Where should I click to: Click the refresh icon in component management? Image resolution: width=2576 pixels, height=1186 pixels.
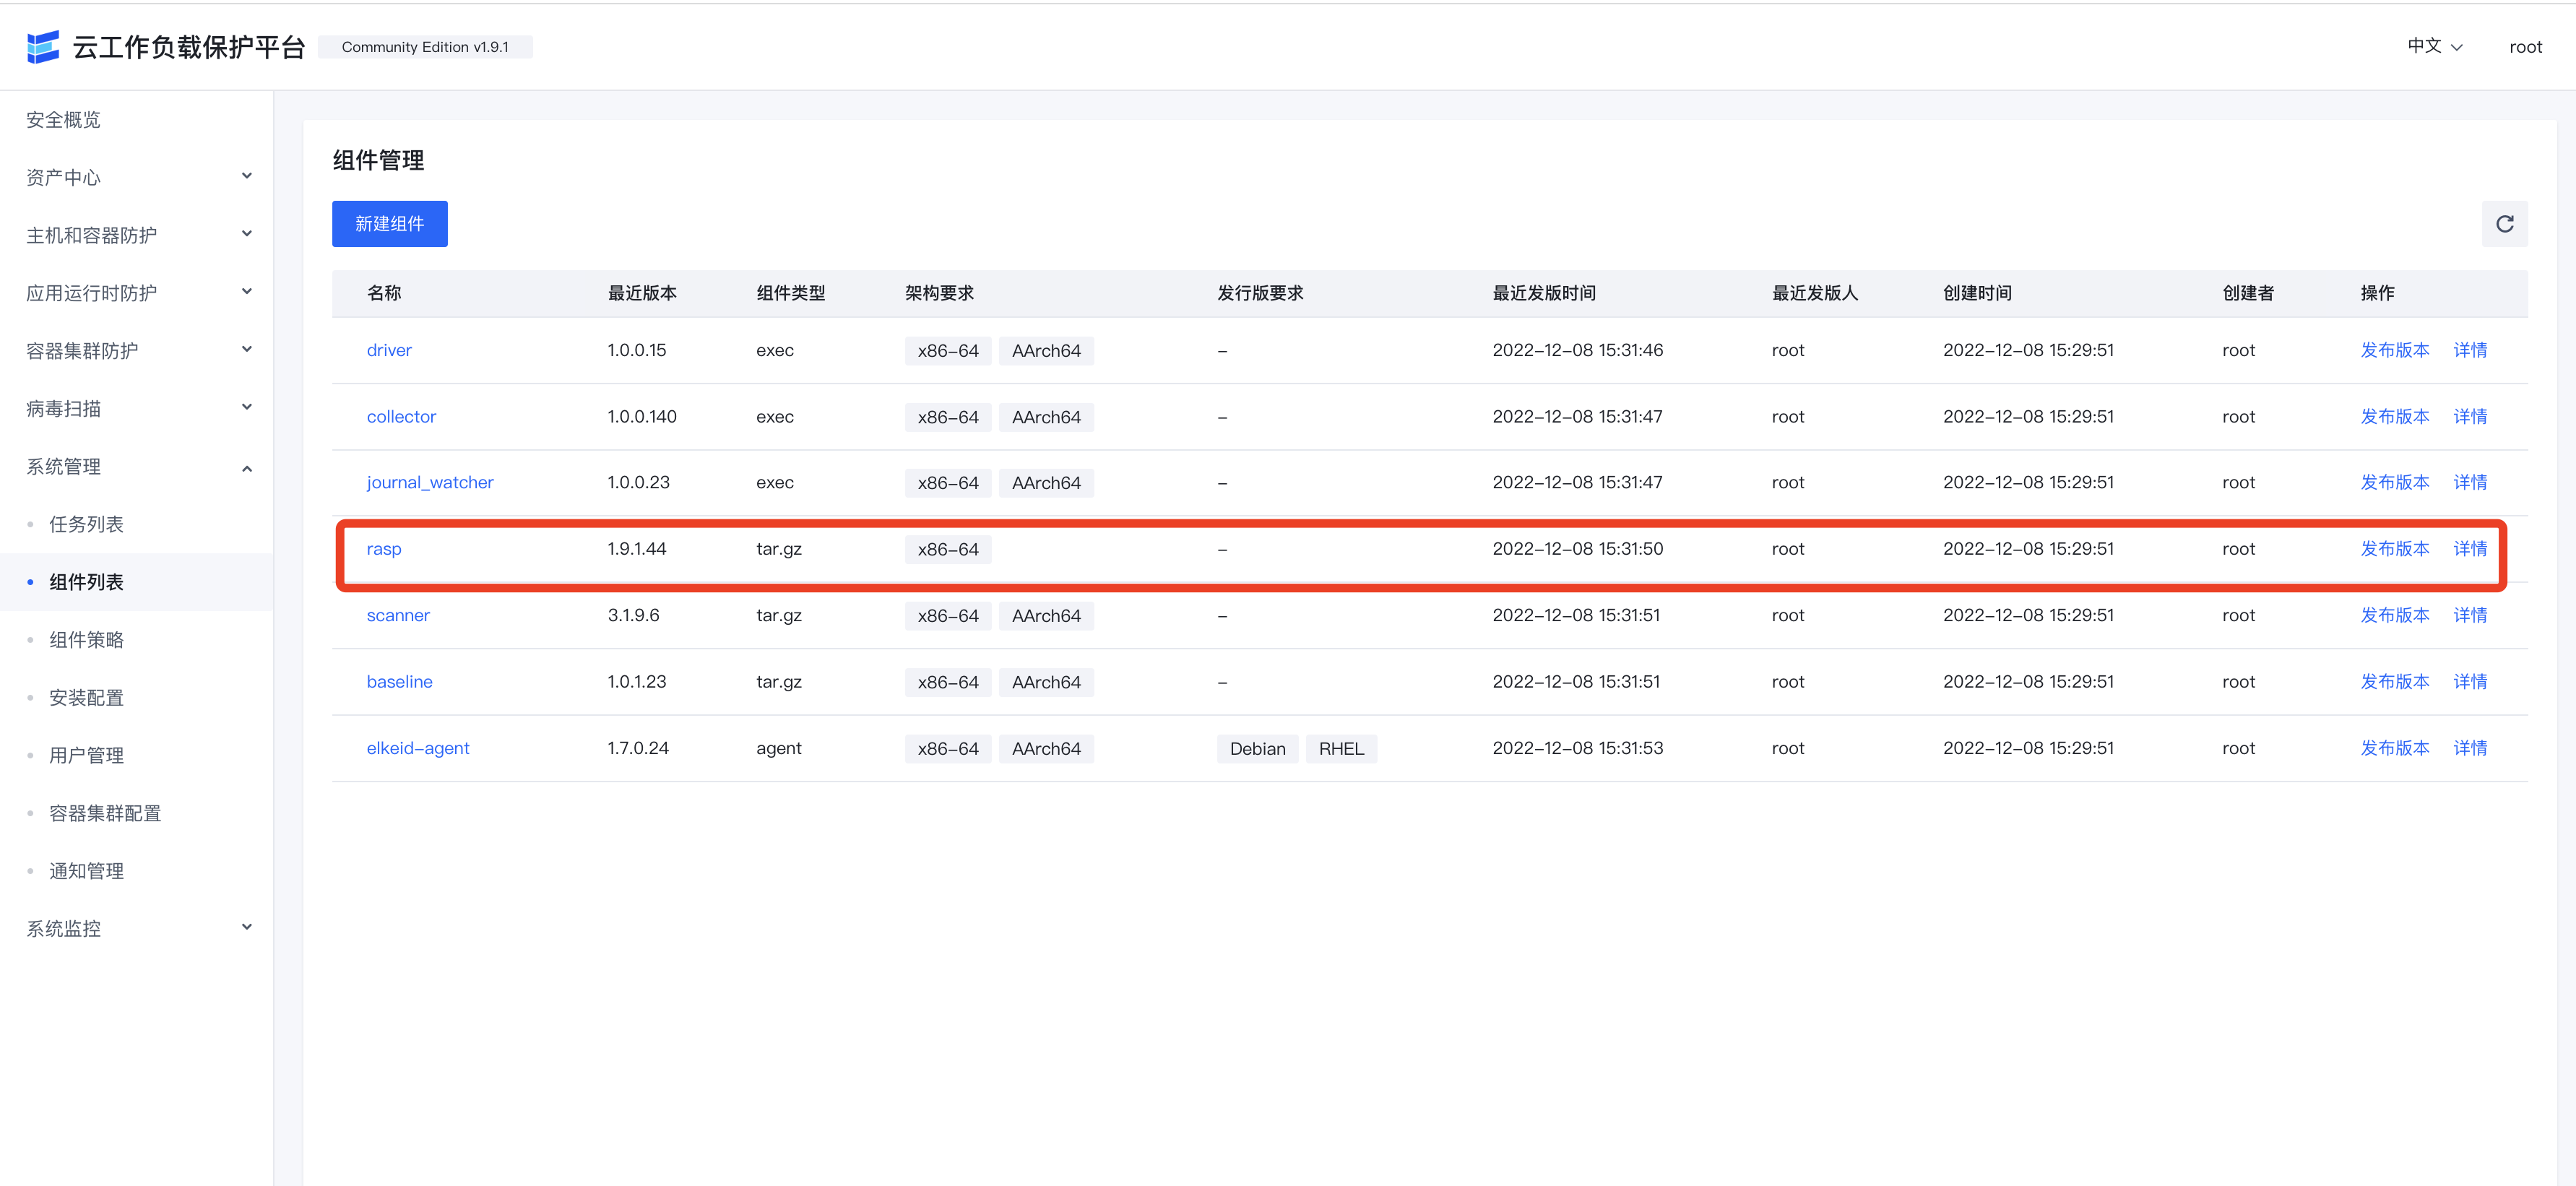click(2505, 223)
